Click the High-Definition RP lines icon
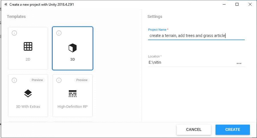 coord(73,94)
